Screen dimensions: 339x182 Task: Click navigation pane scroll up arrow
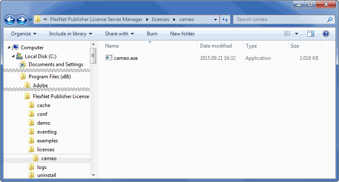[93, 44]
